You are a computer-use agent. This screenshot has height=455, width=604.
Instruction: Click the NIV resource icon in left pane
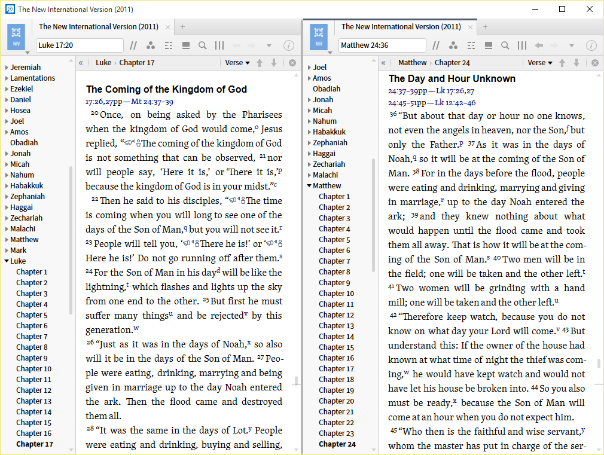pyautogui.click(x=16, y=37)
